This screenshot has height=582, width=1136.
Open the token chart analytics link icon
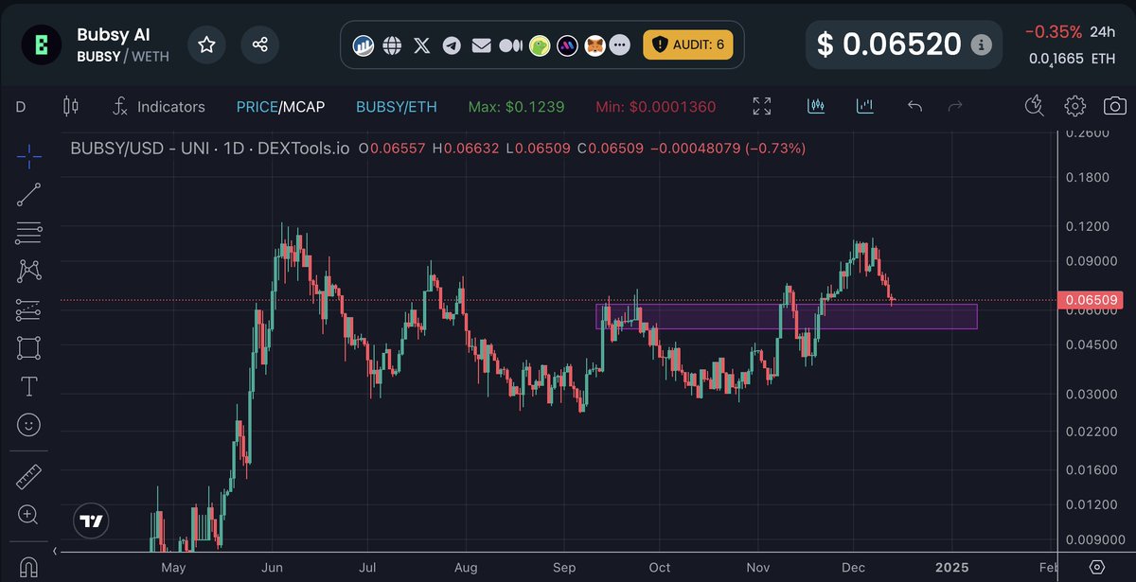364,44
